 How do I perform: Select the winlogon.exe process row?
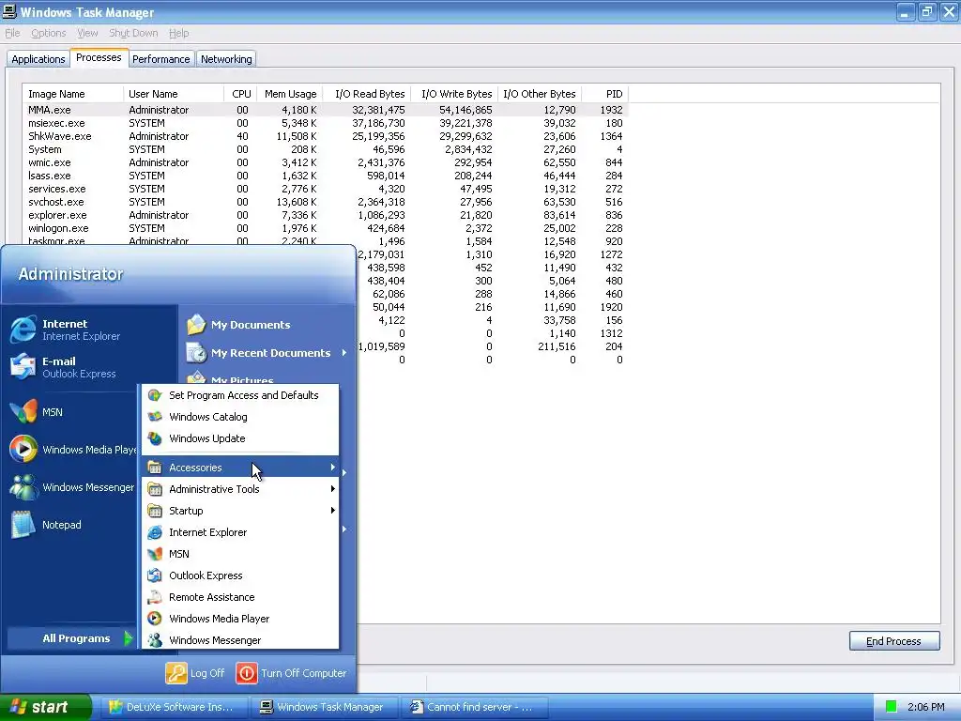326,228
